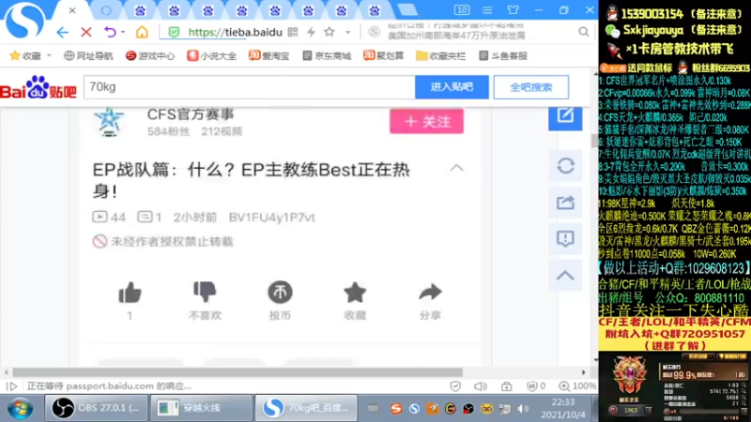Switch to the first paw browser tab
The image size is (751, 422).
click(x=140, y=10)
